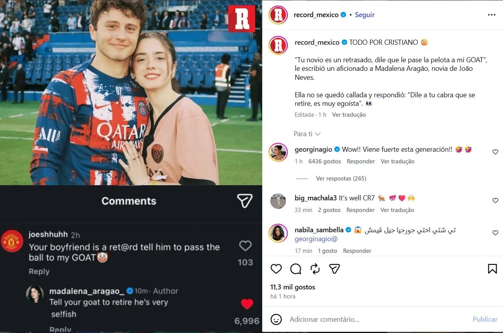Like the post with the heart icon
503x333 pixels.
click(276, 269)
